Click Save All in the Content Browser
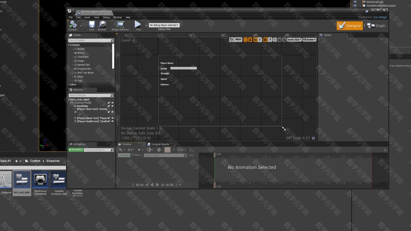Screen dimensions: 411x231 coord(5,161)
